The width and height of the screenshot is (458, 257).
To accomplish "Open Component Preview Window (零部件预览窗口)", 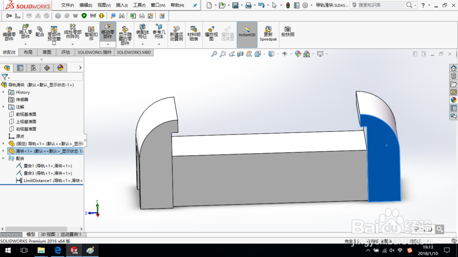I will 54,35.
